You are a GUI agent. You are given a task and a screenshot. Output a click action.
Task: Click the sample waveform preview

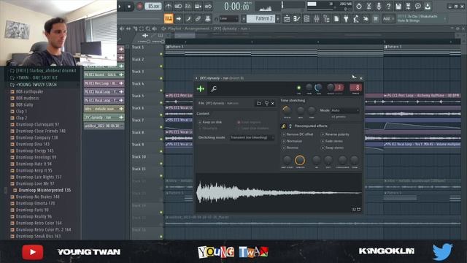point(279,193)
